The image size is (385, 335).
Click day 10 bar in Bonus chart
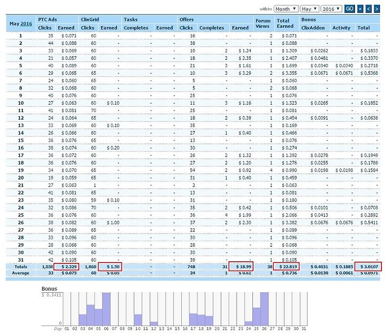click(138, 320)
